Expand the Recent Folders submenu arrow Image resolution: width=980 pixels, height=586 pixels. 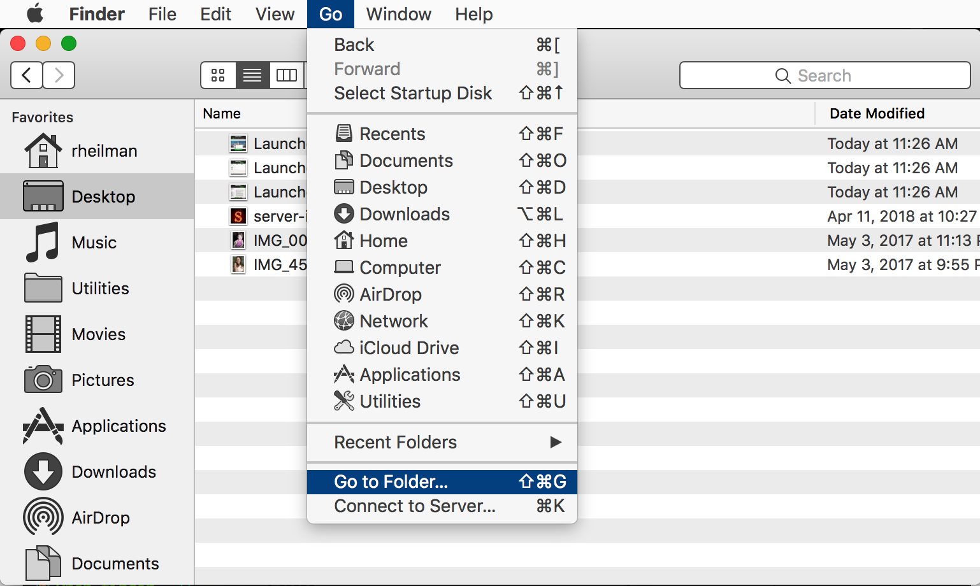click(x=556, y=442)
